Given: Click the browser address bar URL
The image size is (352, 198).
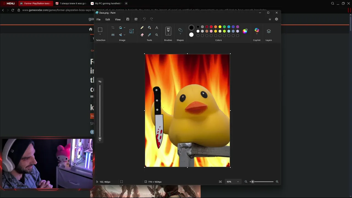Looking at the screenshot, I should click(144, 10).
